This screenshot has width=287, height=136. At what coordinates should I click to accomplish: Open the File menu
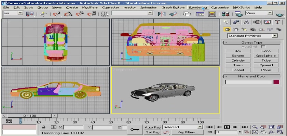coord(6,7)
